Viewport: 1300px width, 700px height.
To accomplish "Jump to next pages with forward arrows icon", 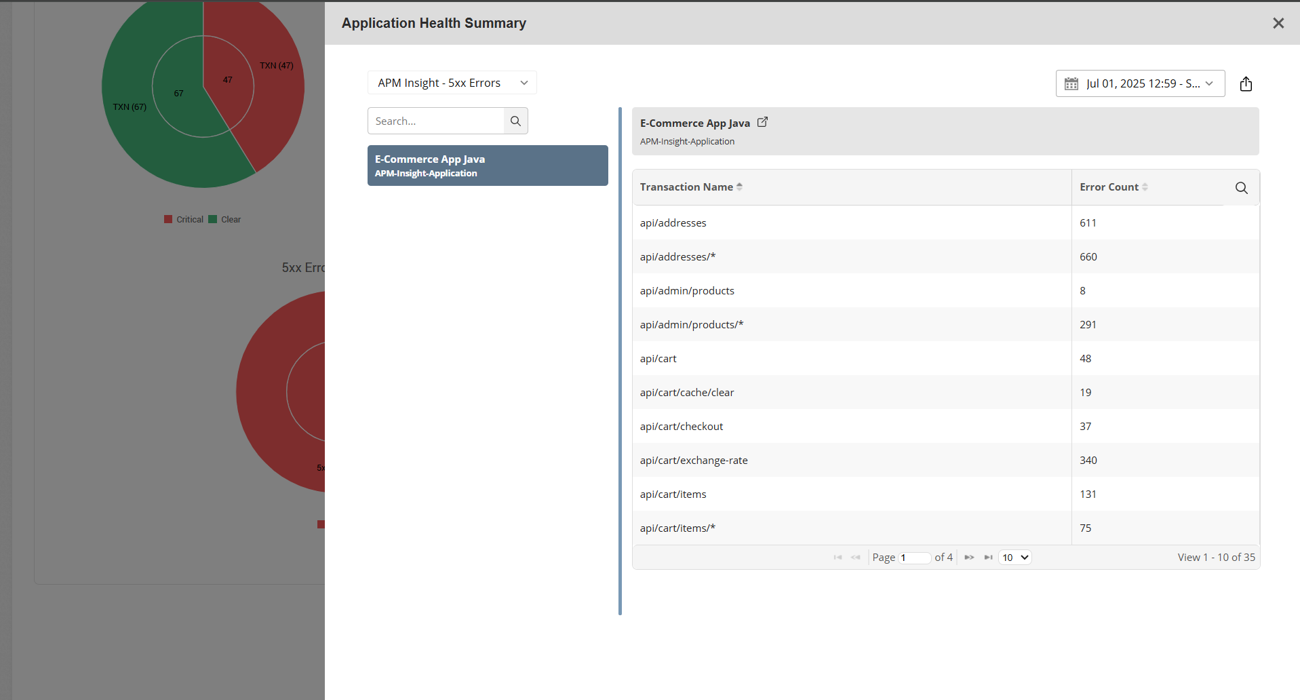I will point(969,557).
